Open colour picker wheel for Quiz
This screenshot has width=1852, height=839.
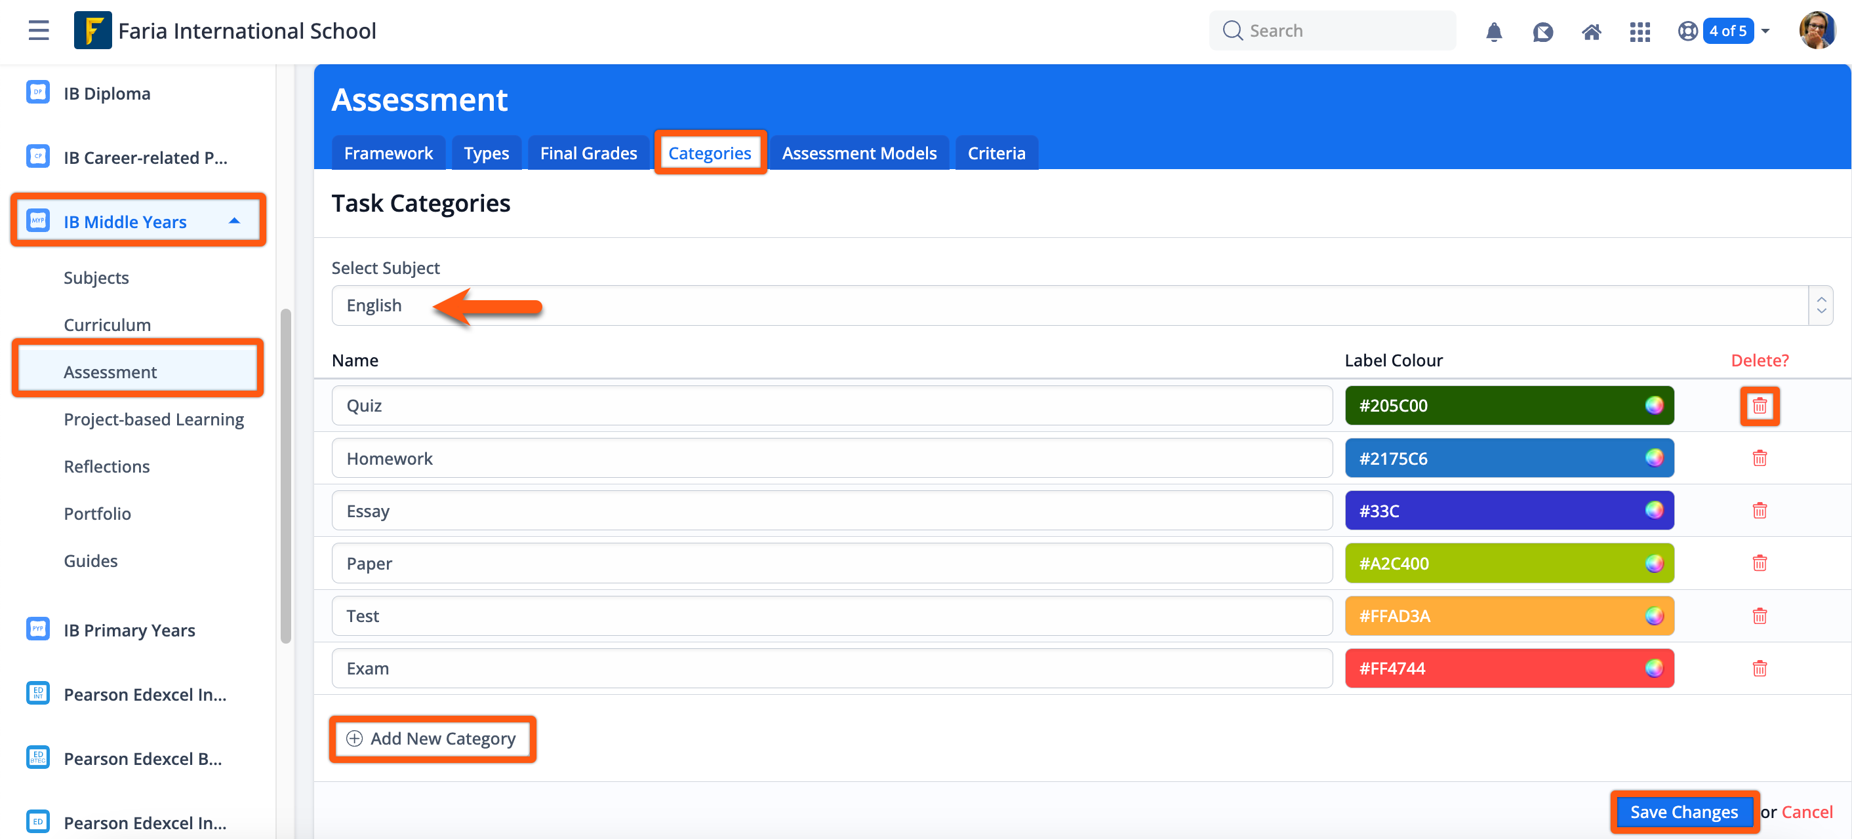click(1655, 405)
